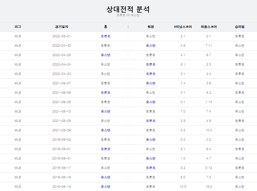Screen dimensions: 257x191
Task: Select the 2022-04-23 date cell
Action: (62, 74)
